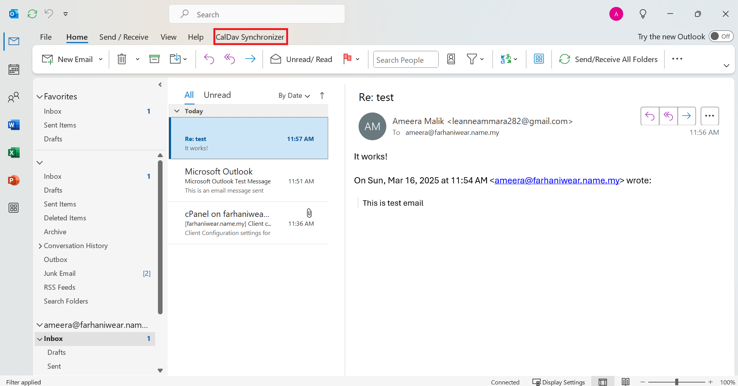The height and width of the screenshot is (386, 738).
Task: Switch to the Send / Receive tab
Action: [x=124, y=37]
